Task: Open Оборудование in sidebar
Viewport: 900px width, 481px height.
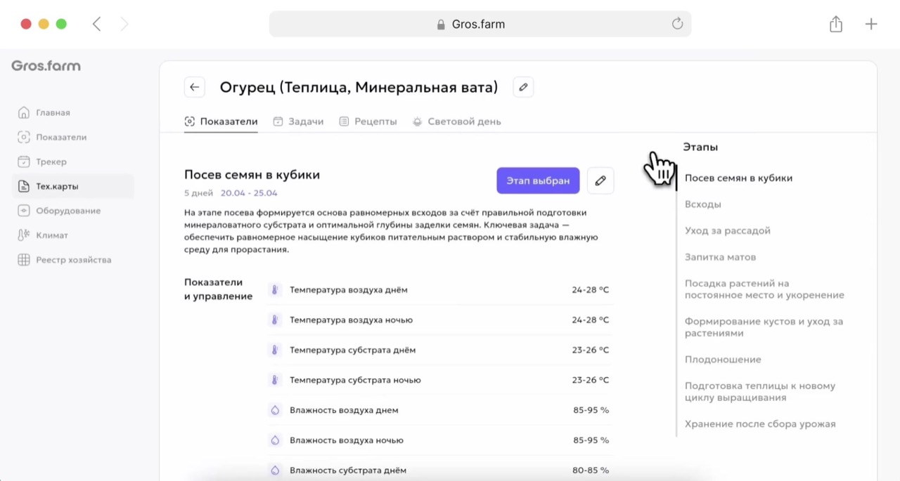Action: [x=68, y=211]
